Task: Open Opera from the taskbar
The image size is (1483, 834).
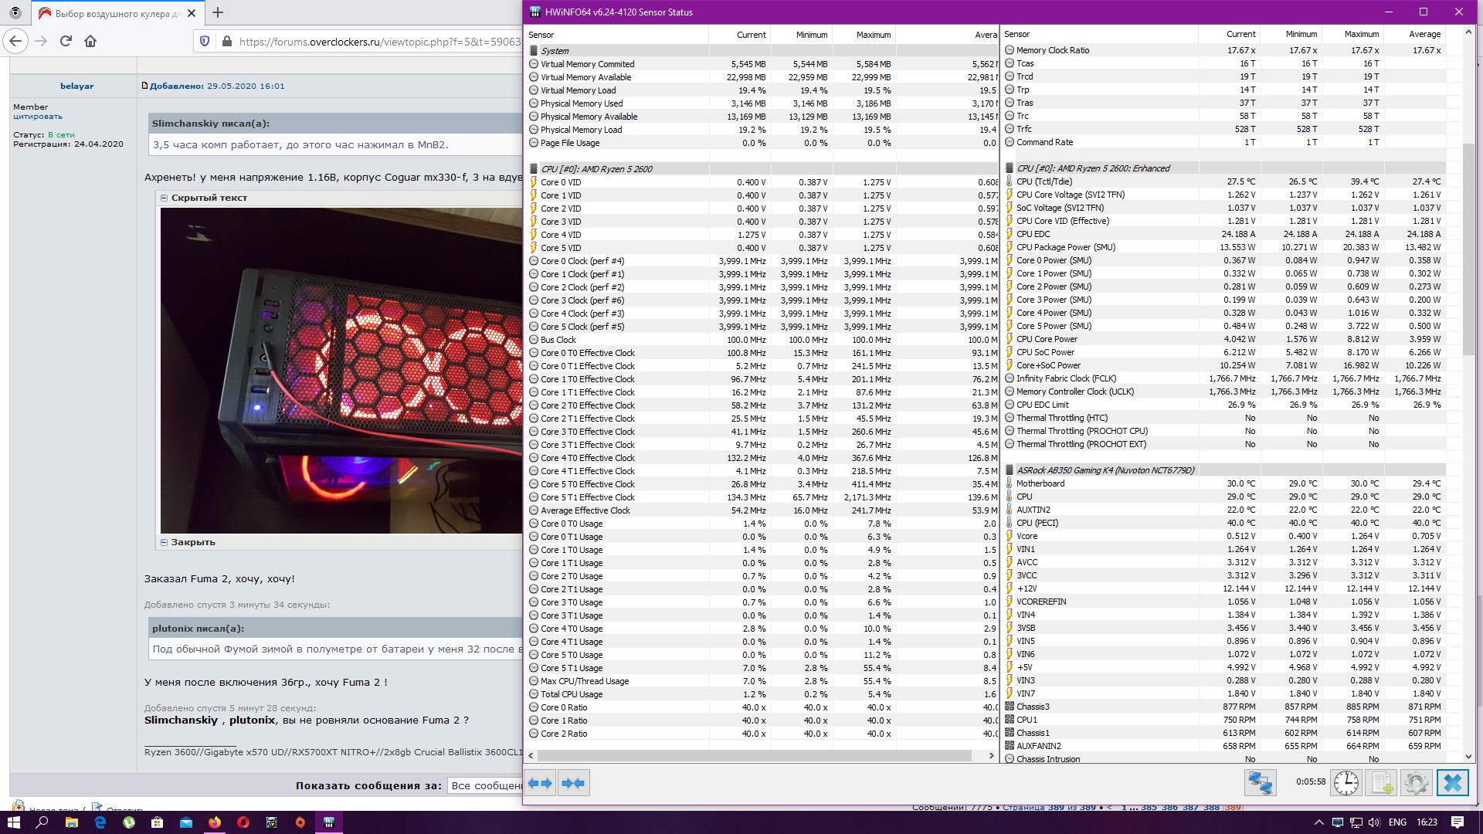Action: pos(243,822)
